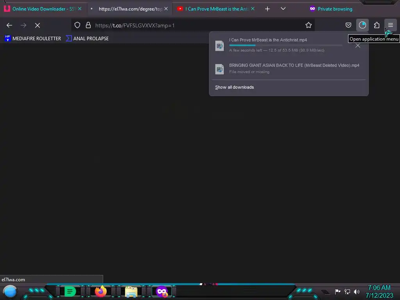The width and height of the screenshot is (400, 300).
Task: Open the application hamburger menu
Action: click(391, 25)
